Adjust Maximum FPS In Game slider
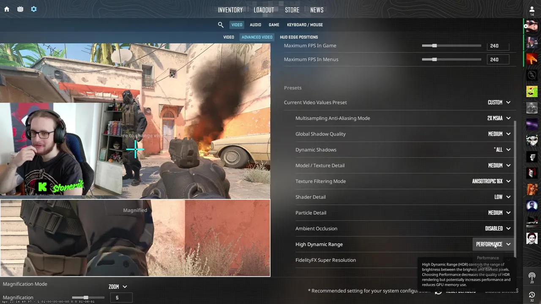This screenshot has height=304, width=541. (451, 46)
